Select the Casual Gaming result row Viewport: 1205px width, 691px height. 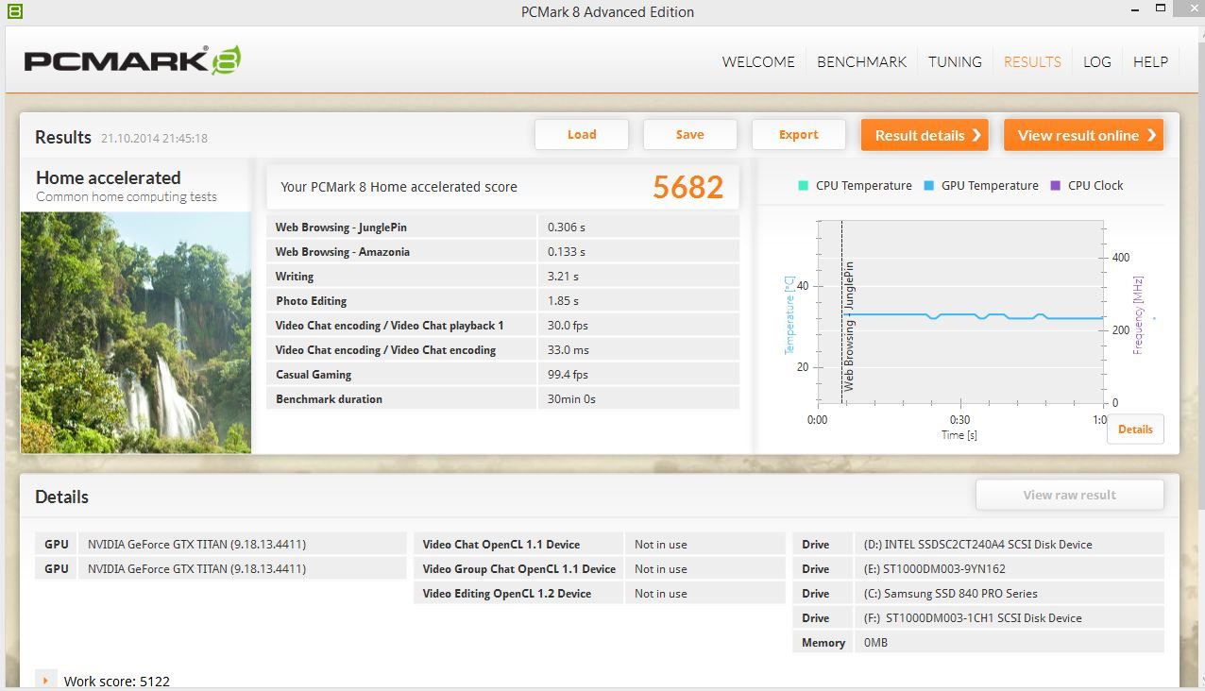pos(502,374)
